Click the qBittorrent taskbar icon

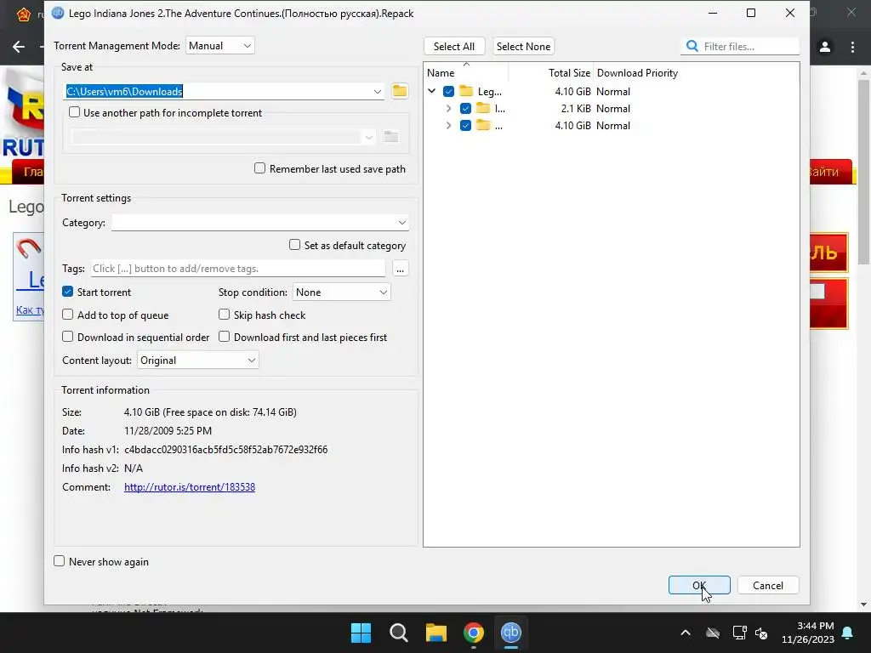click(510, 633)
